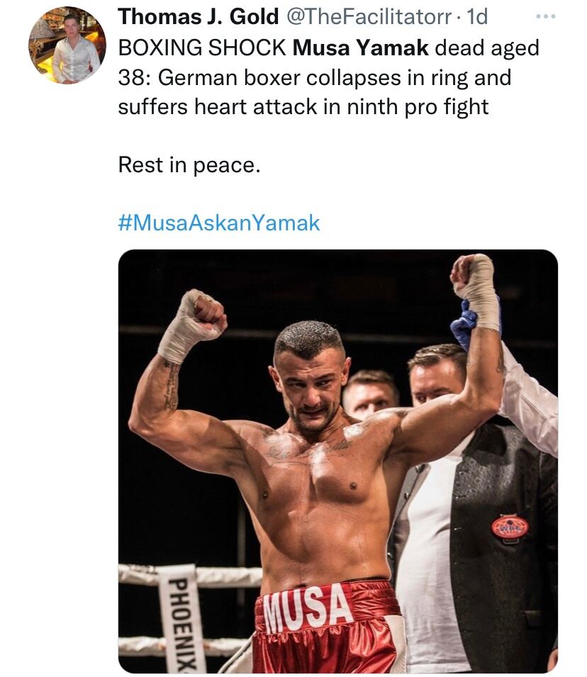Click Thomas J. Gold's profile avatar

tap(67, 45)
